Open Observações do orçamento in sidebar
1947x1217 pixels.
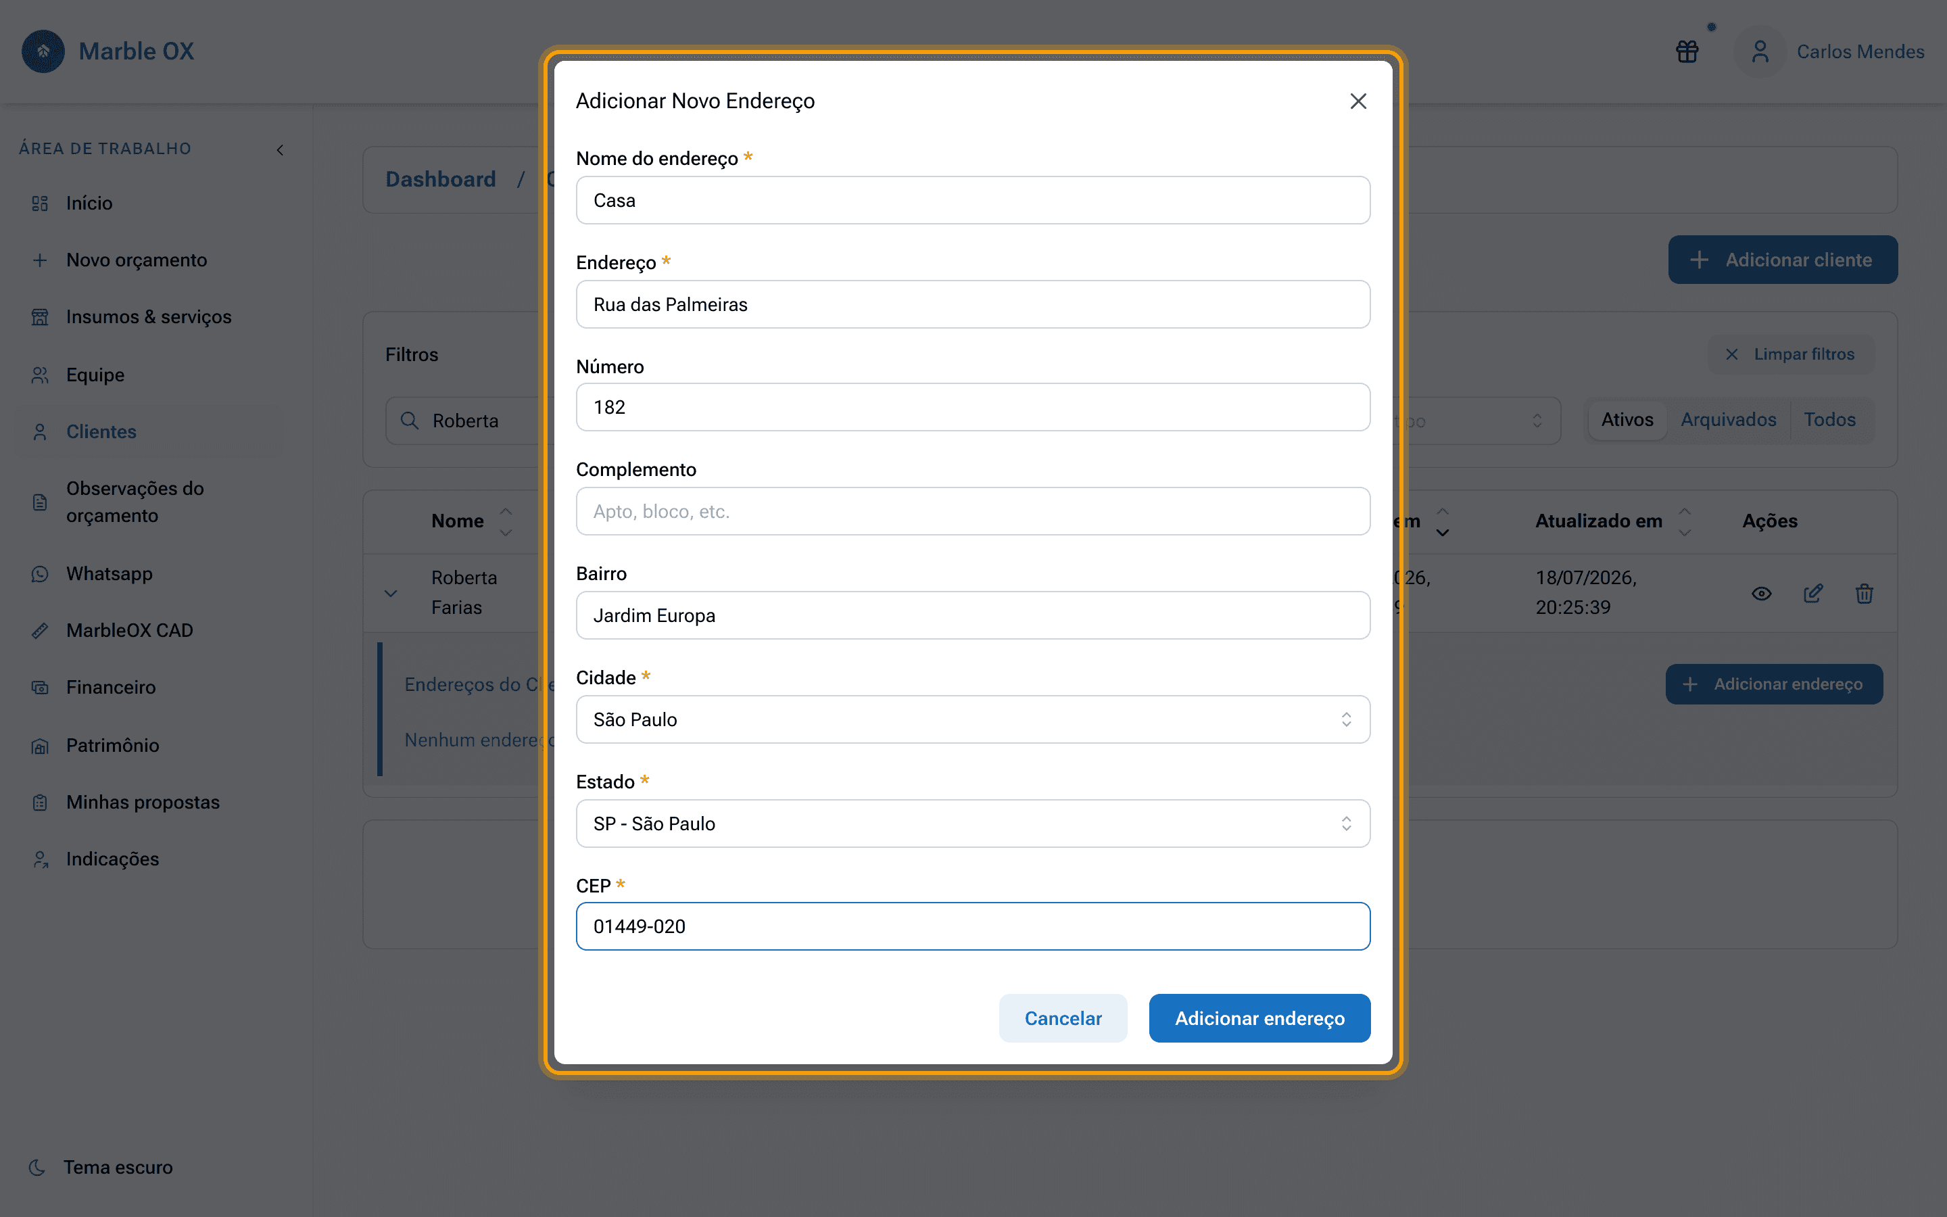point(155,502)
